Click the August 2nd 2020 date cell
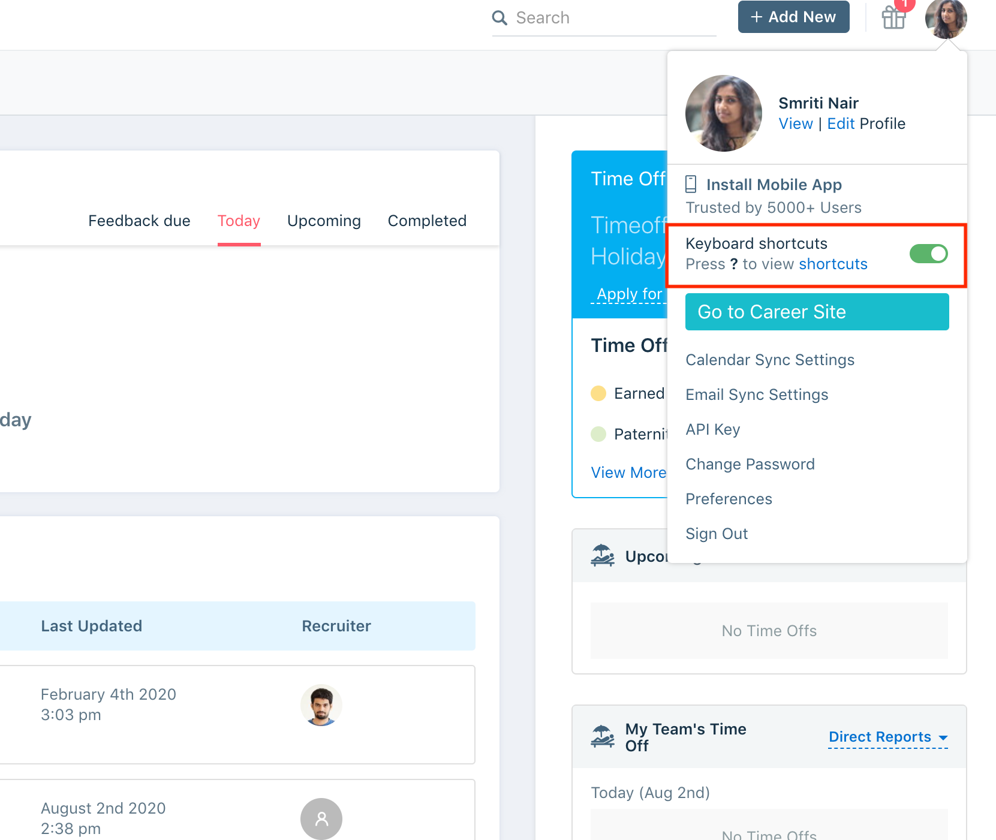The width and height of the screenshot is (996, 840). coord(103,818)
